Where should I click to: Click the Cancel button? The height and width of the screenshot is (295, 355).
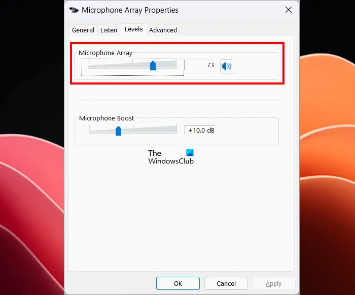(226, 283)
